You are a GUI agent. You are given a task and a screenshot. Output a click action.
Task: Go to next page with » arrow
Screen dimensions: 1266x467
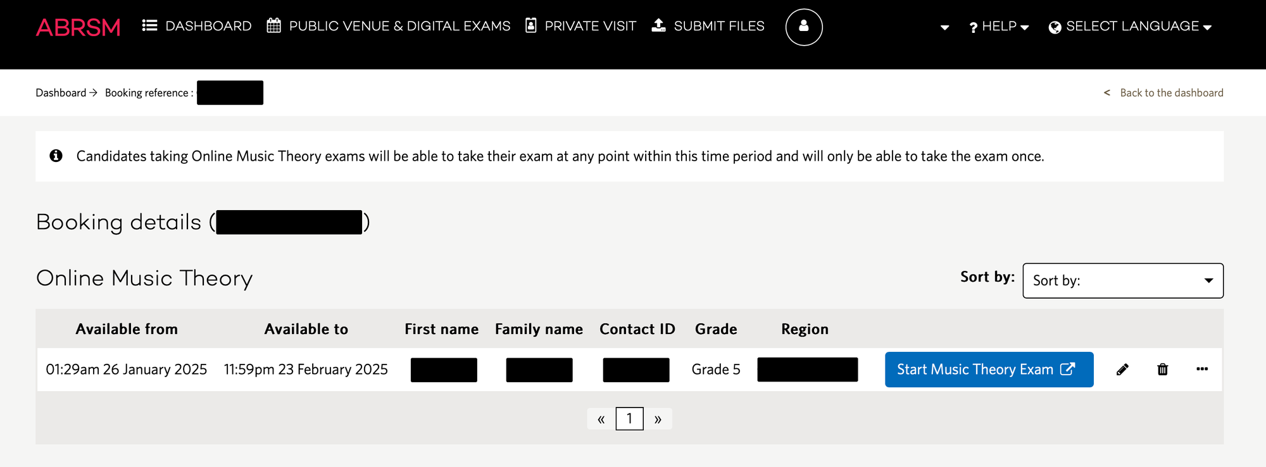pyautogui.click(x=658, y=419)
